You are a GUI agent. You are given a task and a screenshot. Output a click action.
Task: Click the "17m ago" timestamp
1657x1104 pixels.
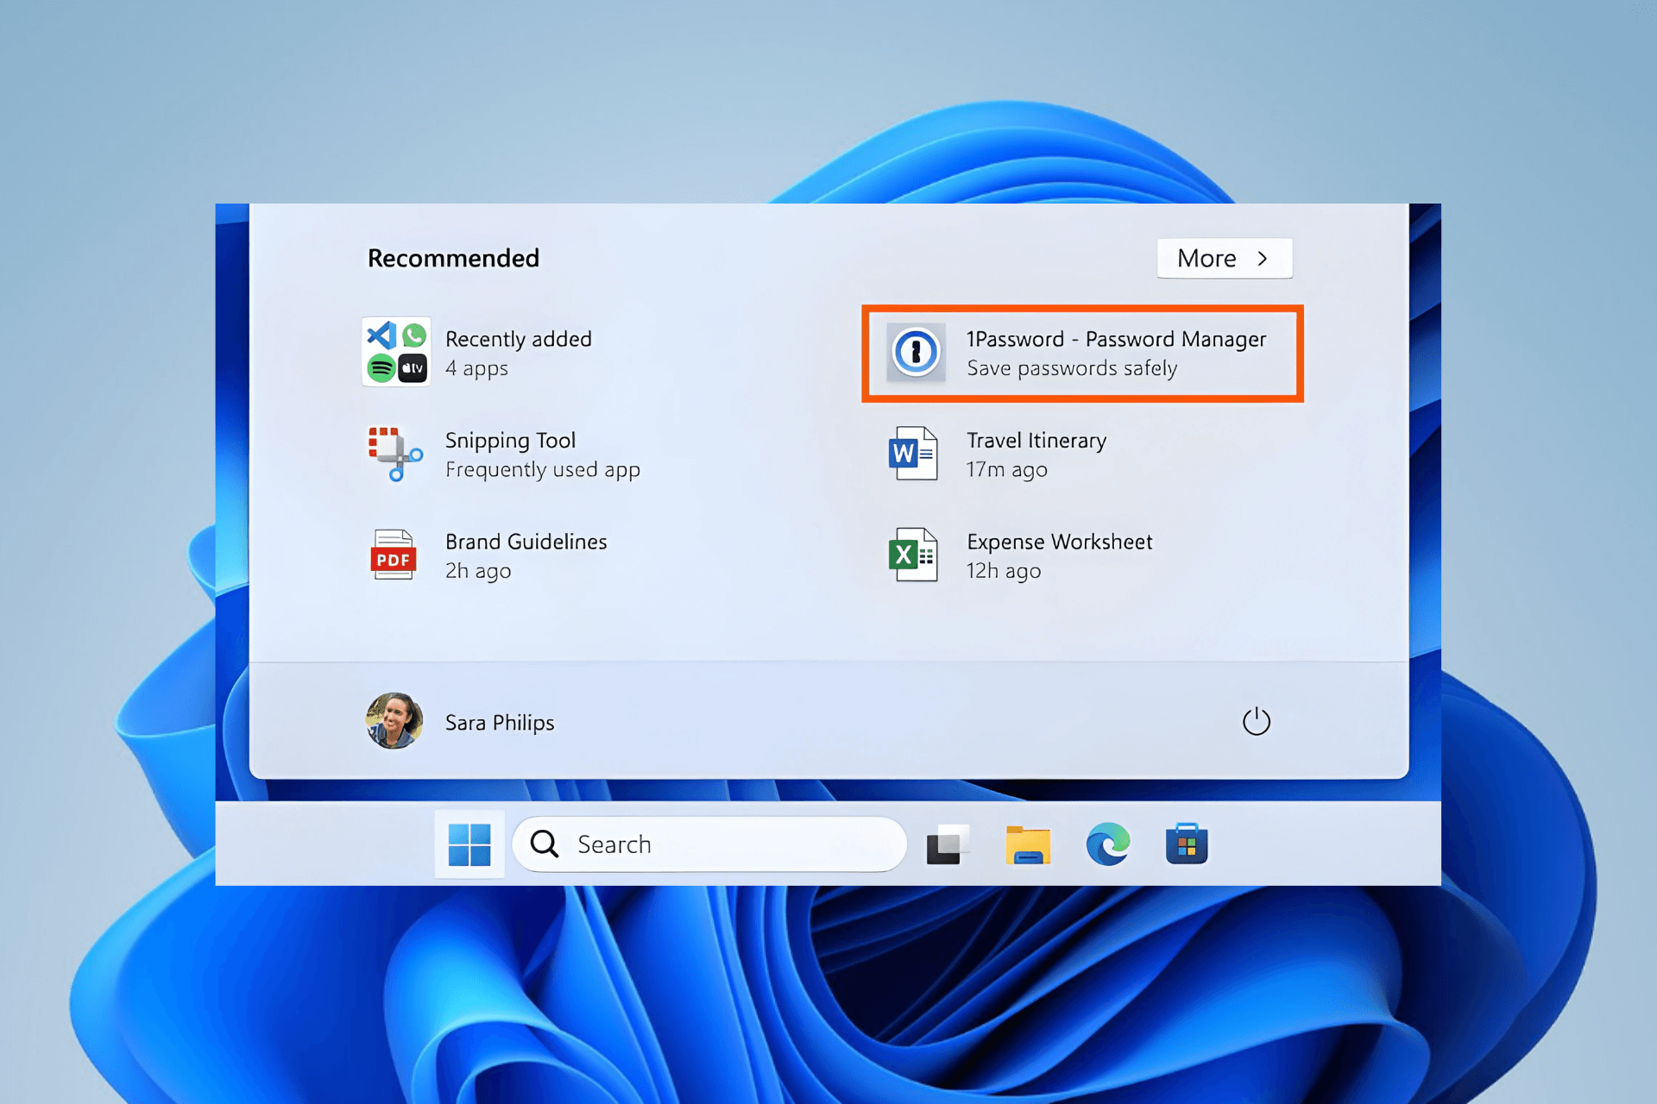(1006, 470)
